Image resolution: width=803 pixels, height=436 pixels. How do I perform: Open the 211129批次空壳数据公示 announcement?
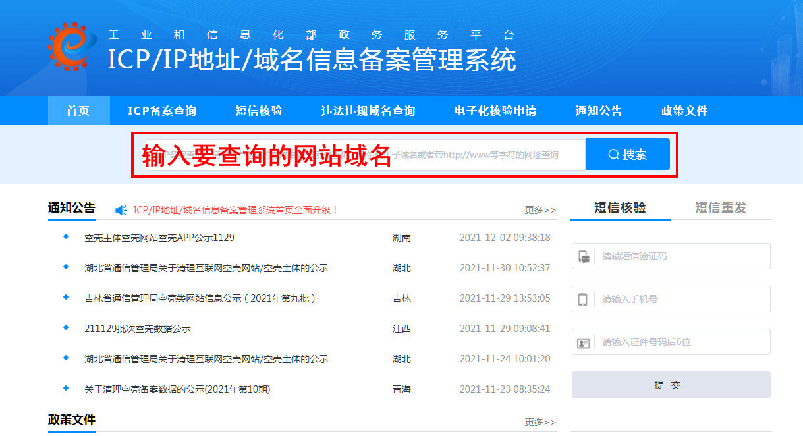pyautogui.click(x=138, y=329)
